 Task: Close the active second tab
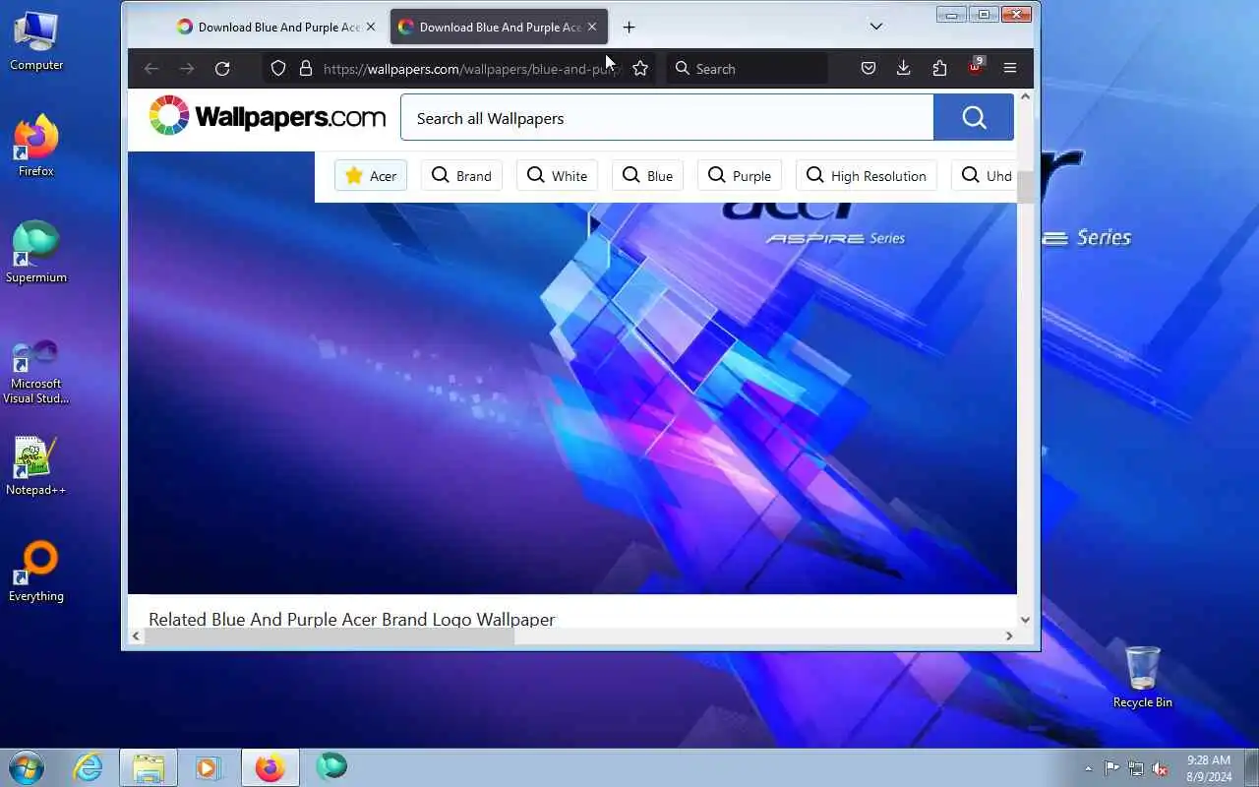pyautogui.click(x=592, y=27)
